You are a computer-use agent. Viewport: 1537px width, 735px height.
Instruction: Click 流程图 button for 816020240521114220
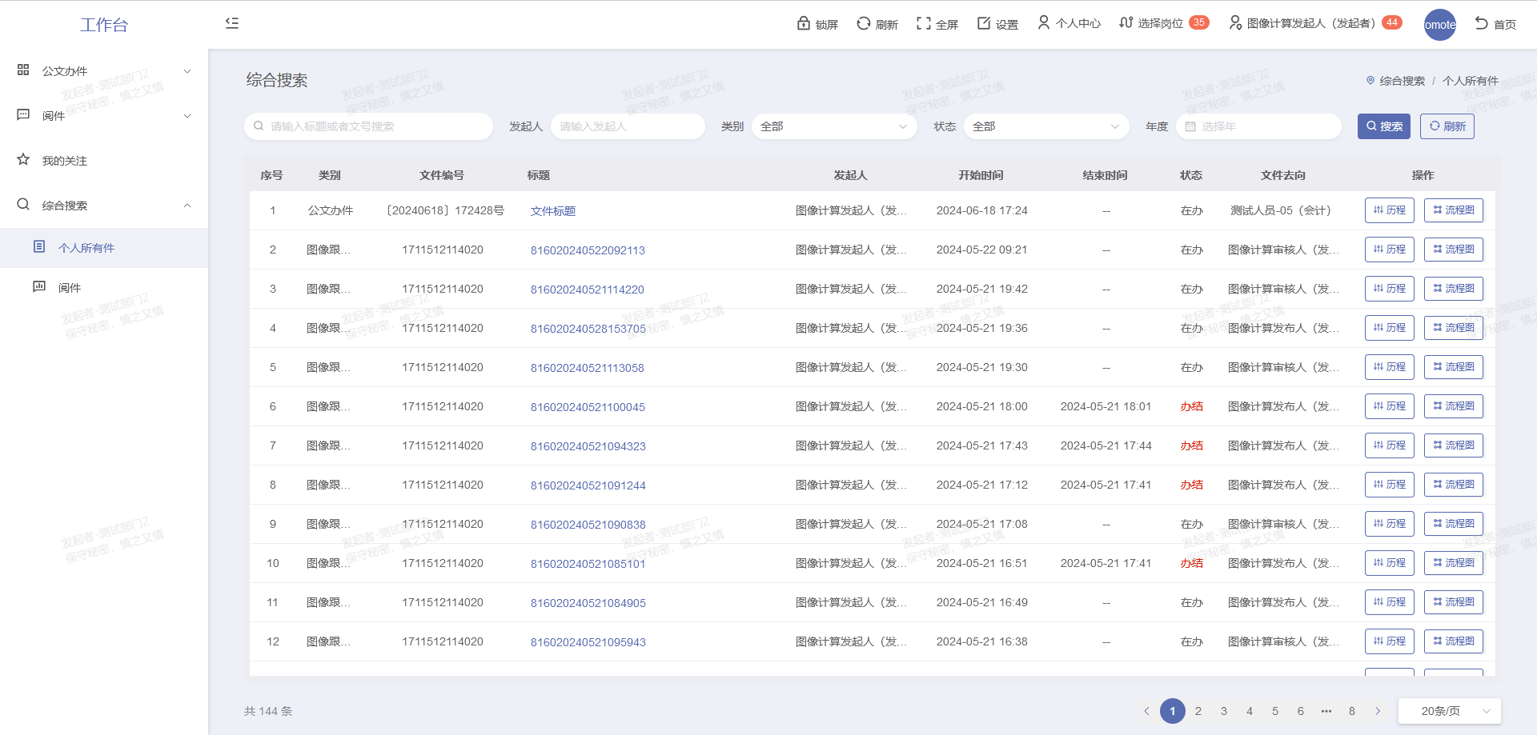(x=1453, y=289)
